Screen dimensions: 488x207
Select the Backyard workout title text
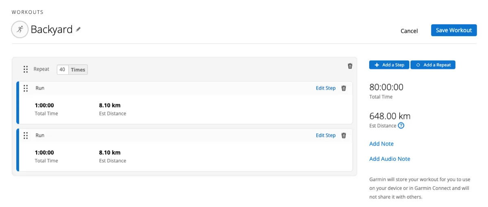(x=52, y=30)
